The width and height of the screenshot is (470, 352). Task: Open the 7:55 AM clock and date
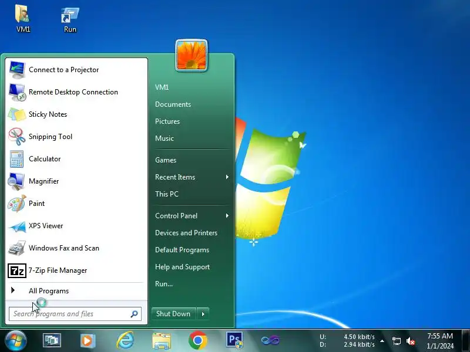tap(440, 341)
